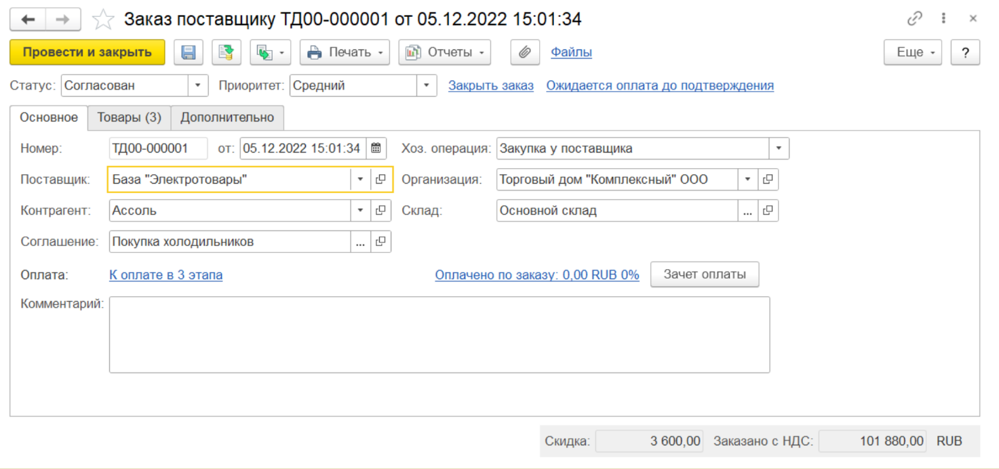
Task: Click the post document icon
Action: 227,53
